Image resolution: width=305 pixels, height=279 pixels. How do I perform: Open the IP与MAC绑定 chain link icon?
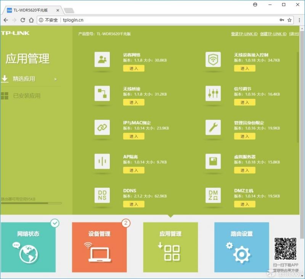[102, 128]
